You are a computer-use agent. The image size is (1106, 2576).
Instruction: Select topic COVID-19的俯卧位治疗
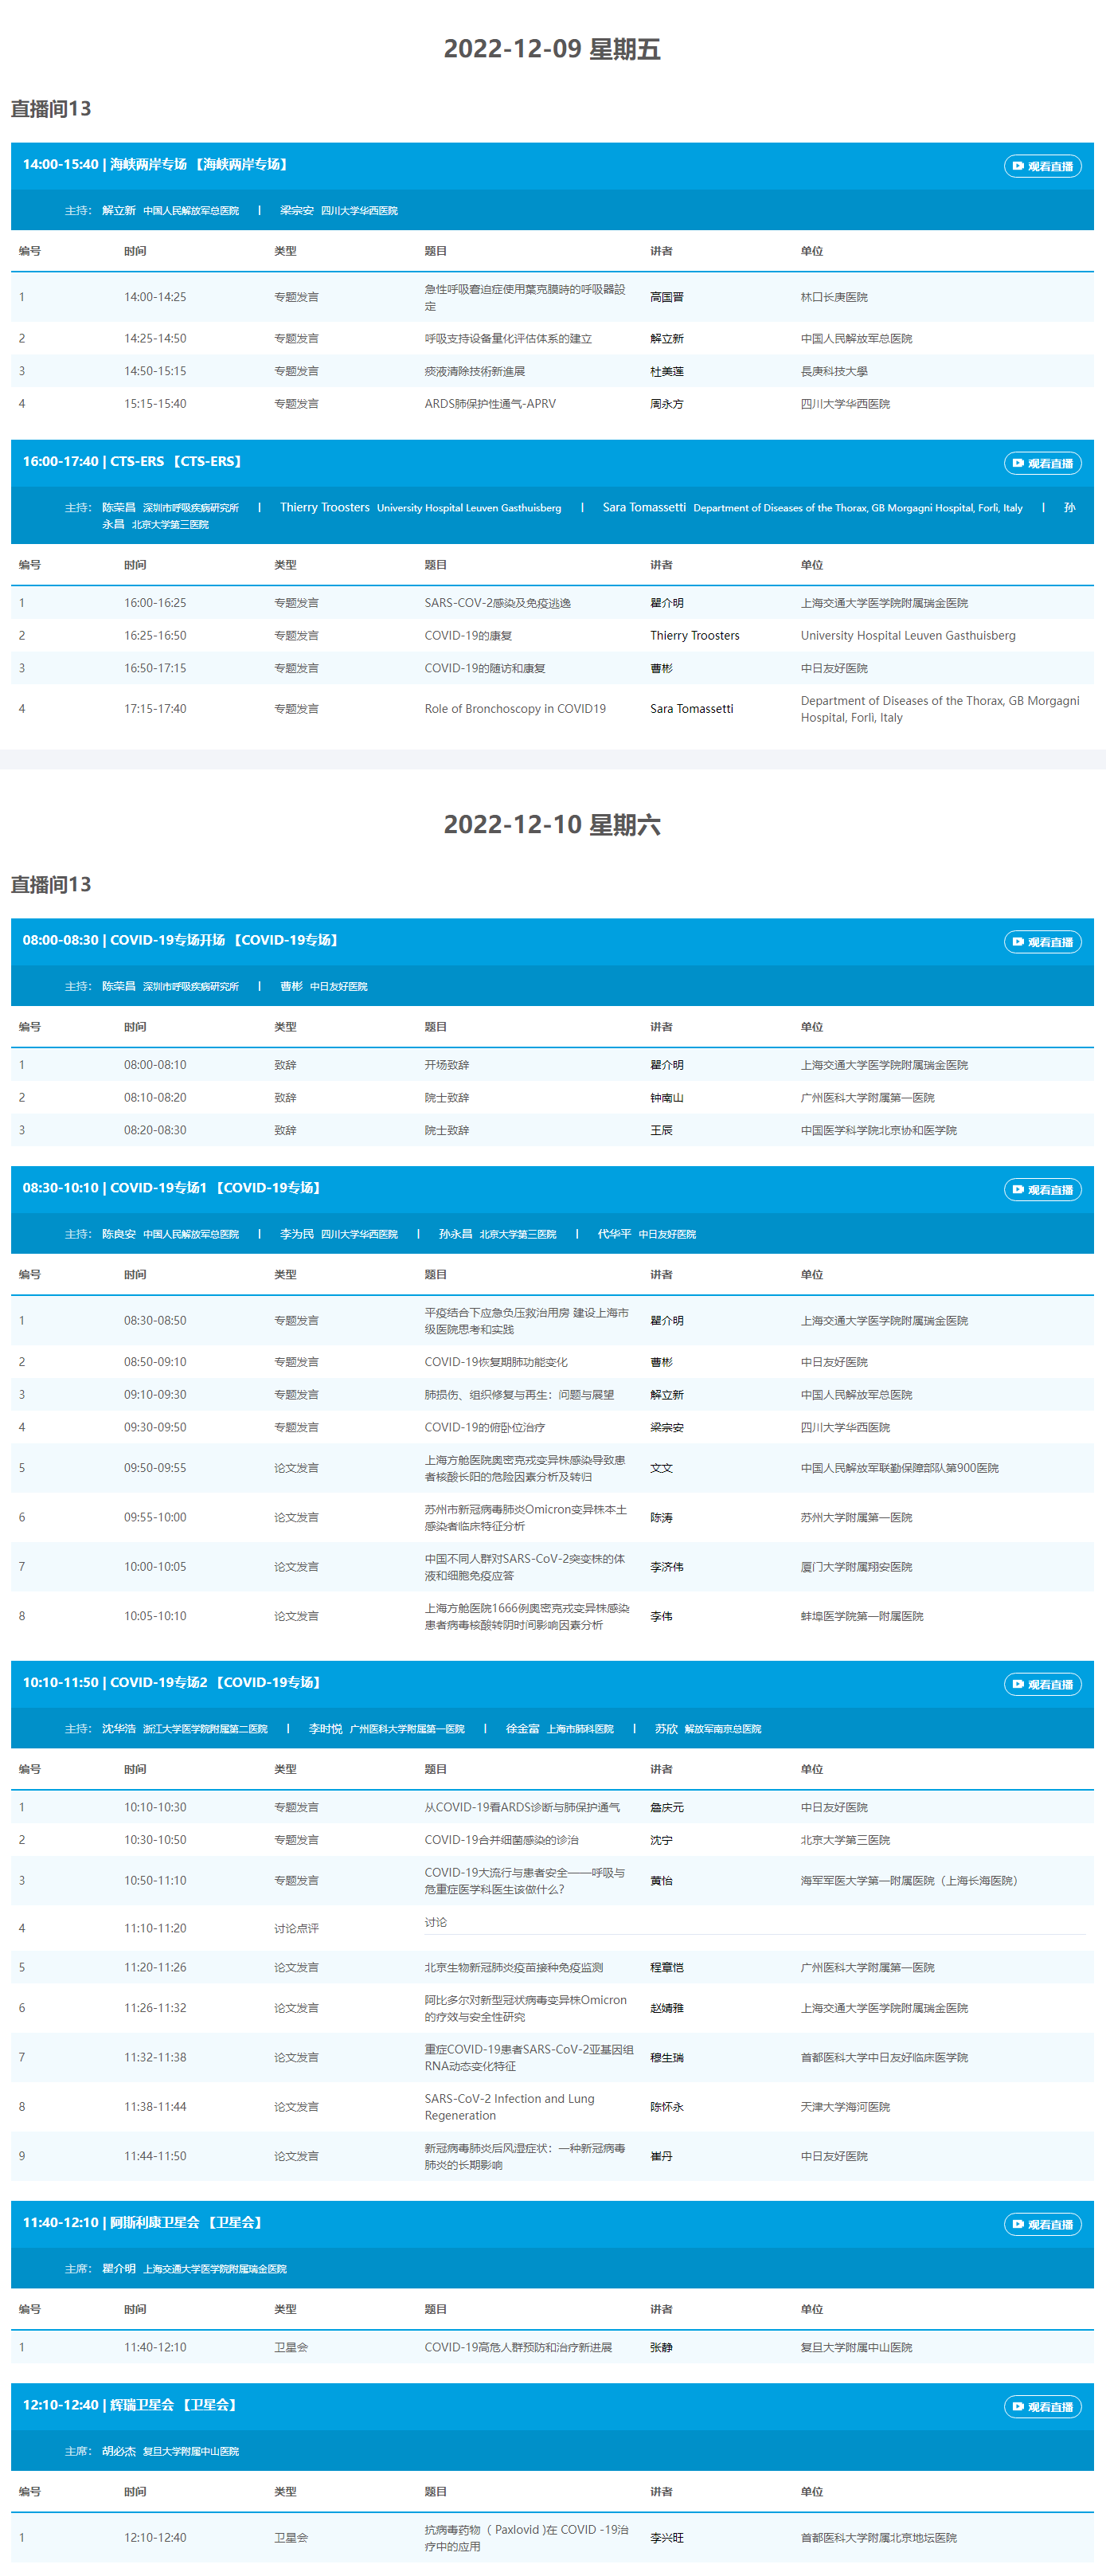tap(485, 1428)
